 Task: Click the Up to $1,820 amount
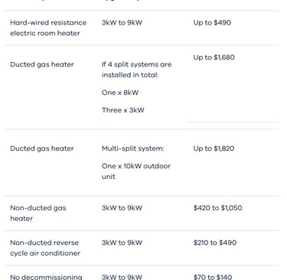point(214,148)
